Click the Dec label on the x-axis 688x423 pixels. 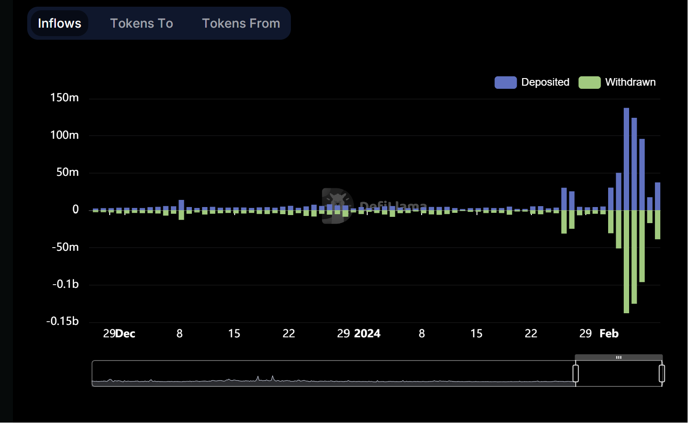click(125, 334)
